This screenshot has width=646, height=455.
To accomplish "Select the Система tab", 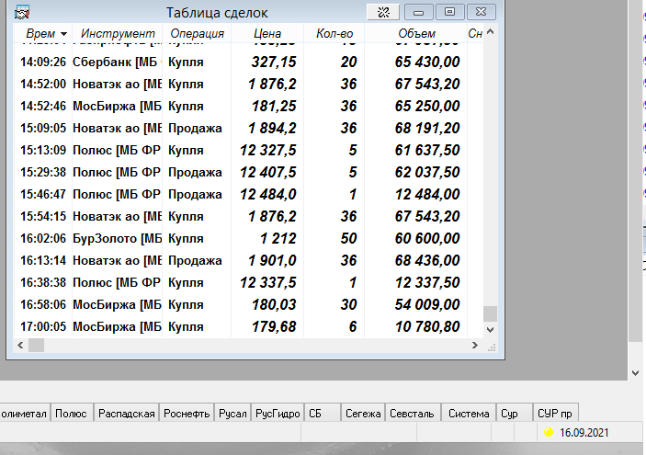I will pyautogui.click(x=469, y=413).
